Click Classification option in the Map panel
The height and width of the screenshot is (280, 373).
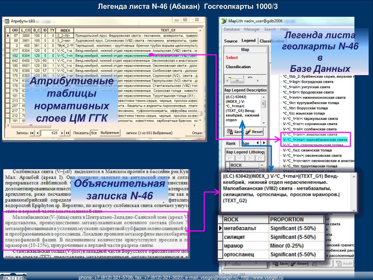click(238, 67)
